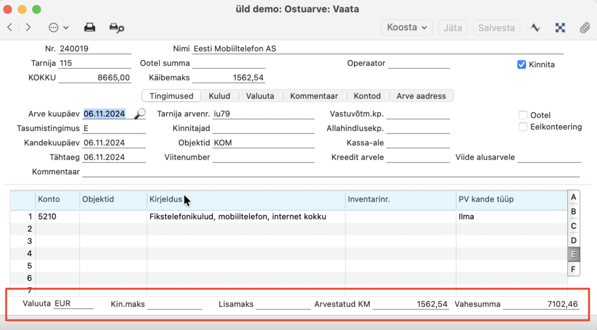Click the Jäta button
This screenshot has height=330, width=597.
point(452,28)
